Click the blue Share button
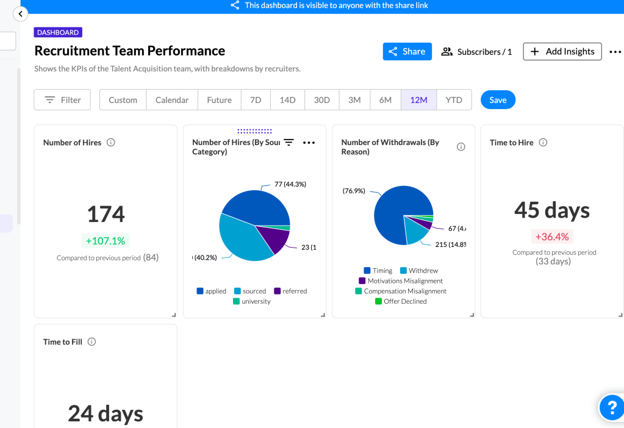This screenshot has width=624, height=428. (407, 52)
